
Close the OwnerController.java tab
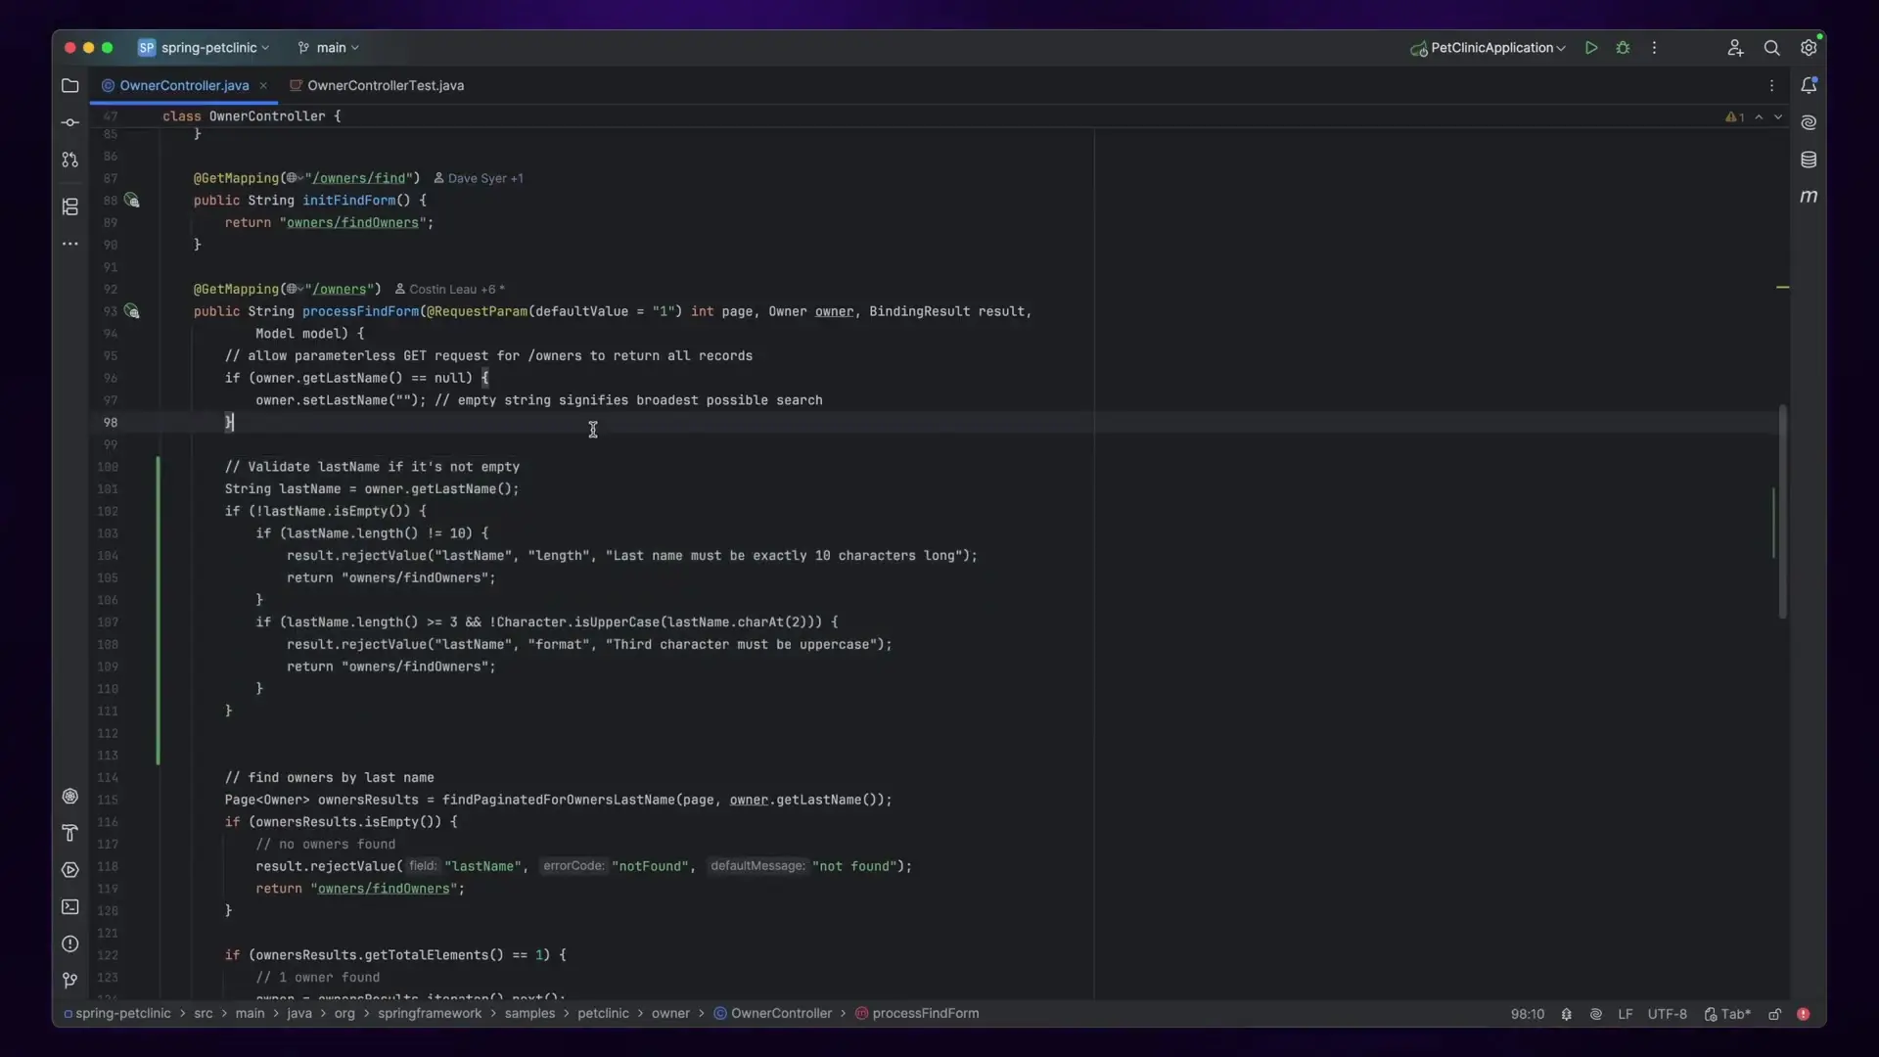coord(263,86)
